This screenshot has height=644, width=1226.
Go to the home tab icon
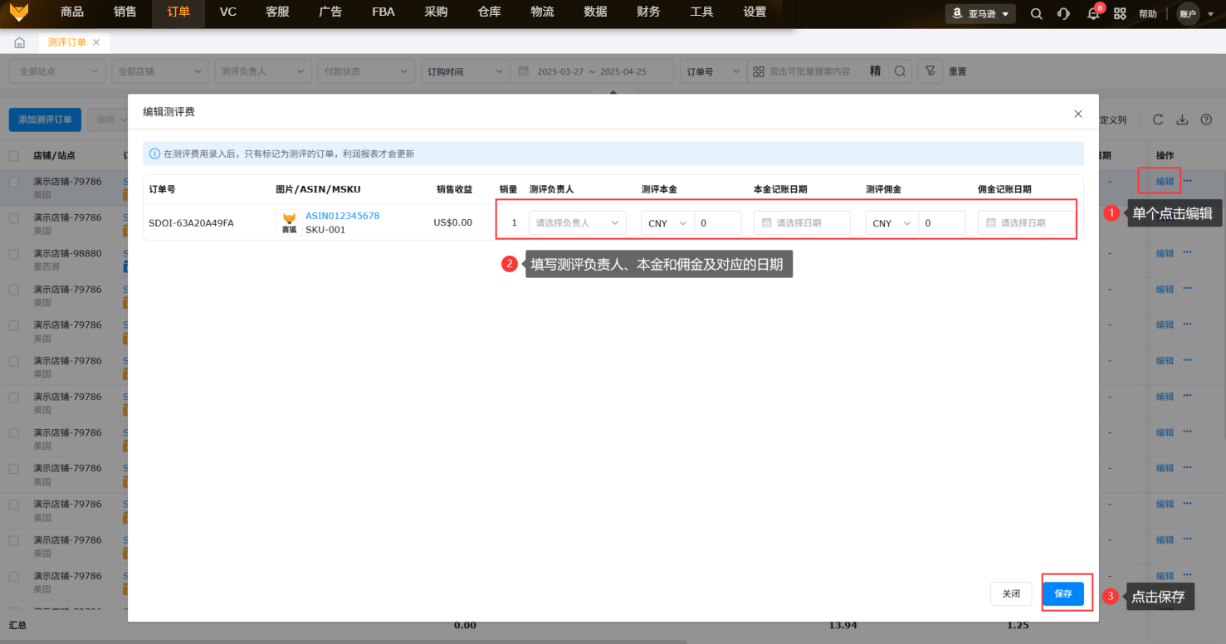(20, 43)
